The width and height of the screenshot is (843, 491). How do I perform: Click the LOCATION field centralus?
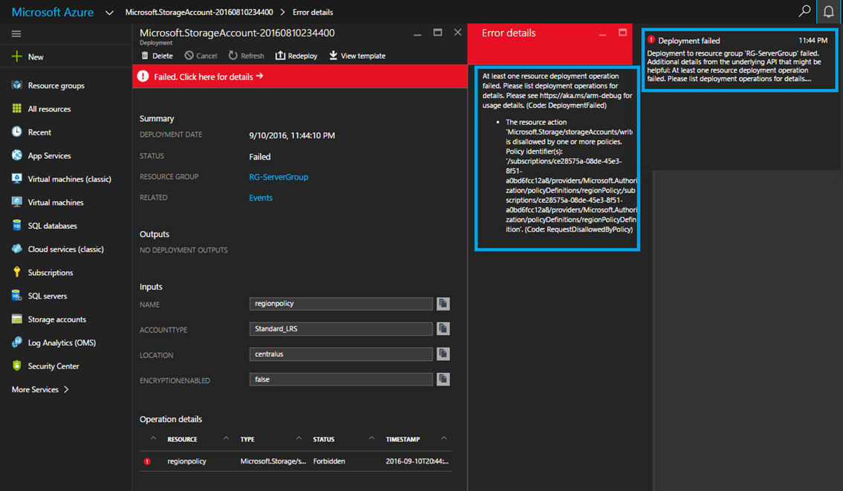point(341,354)
